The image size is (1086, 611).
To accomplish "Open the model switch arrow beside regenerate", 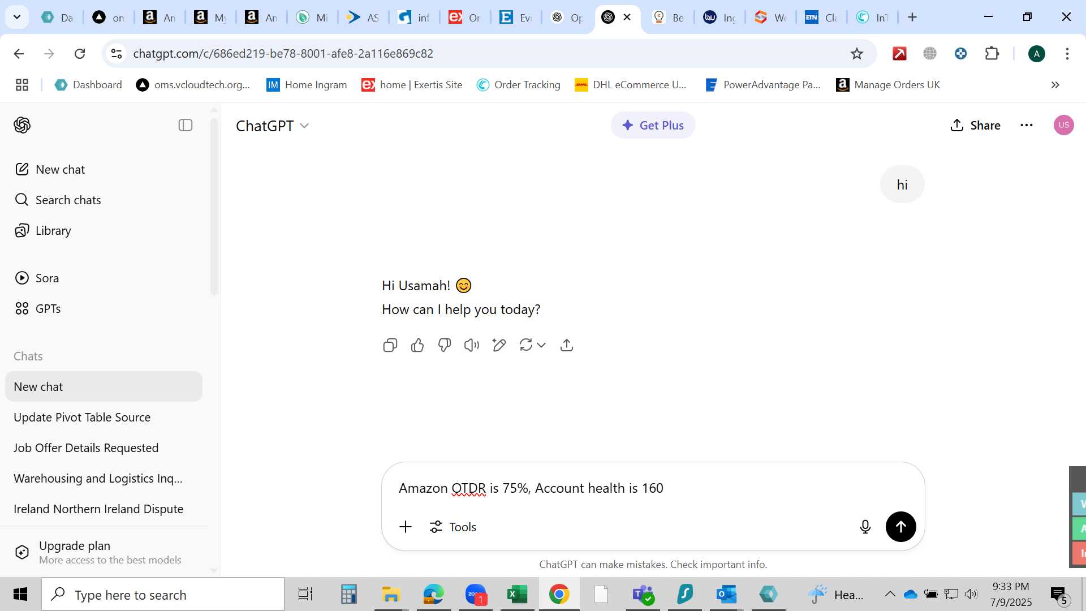I will [x=541, y=345].
